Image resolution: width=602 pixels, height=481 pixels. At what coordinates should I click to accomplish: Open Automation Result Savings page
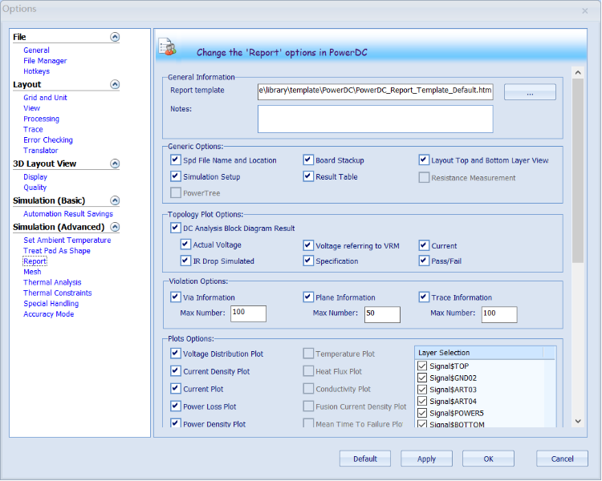68,214
